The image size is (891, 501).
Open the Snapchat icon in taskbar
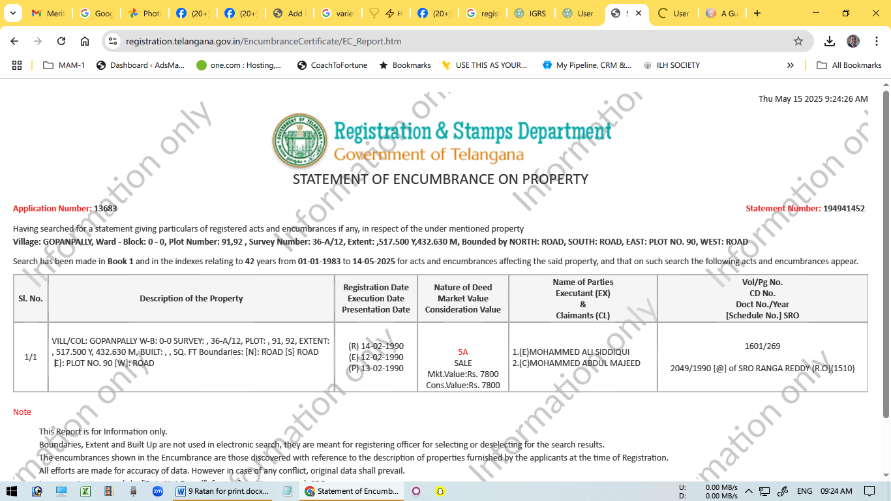(x=440, y=491)
